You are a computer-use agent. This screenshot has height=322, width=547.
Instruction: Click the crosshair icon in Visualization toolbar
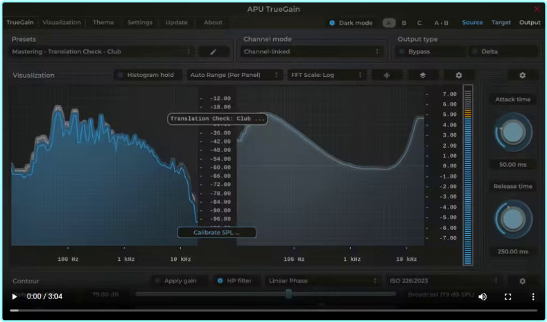click(387, 76)
